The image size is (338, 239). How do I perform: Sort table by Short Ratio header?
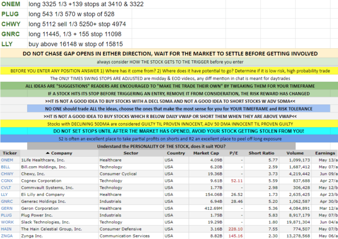[x=261, y=153]
